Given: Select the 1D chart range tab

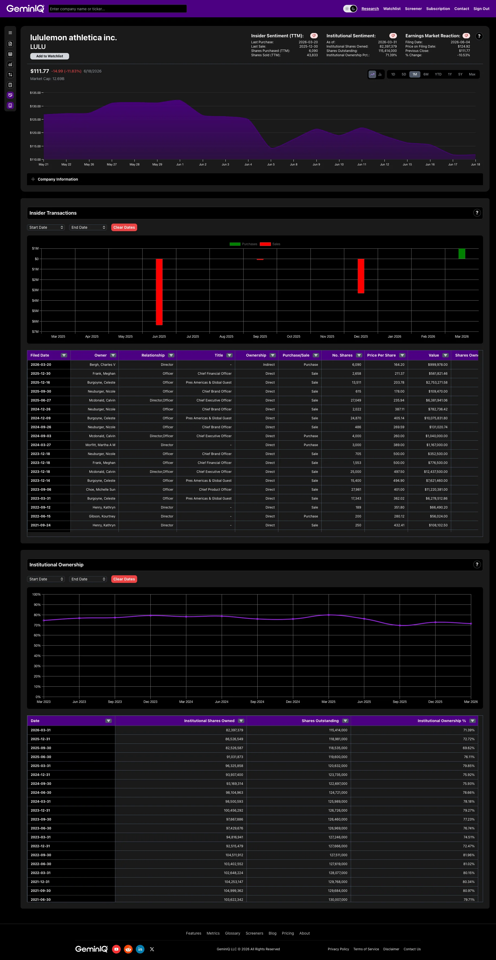Looking at the screenshot, I should [393, 75].
